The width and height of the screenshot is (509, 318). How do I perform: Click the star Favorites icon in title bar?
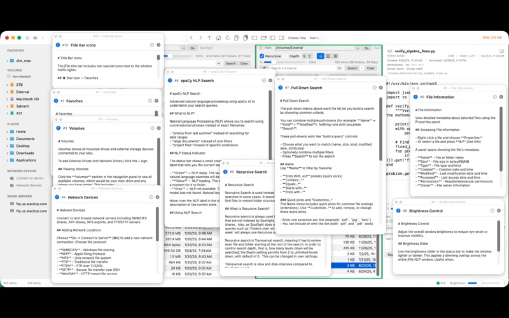coord(27,38)
